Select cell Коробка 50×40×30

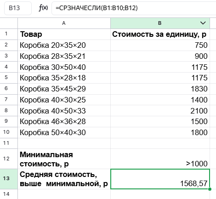pos(64,132)
